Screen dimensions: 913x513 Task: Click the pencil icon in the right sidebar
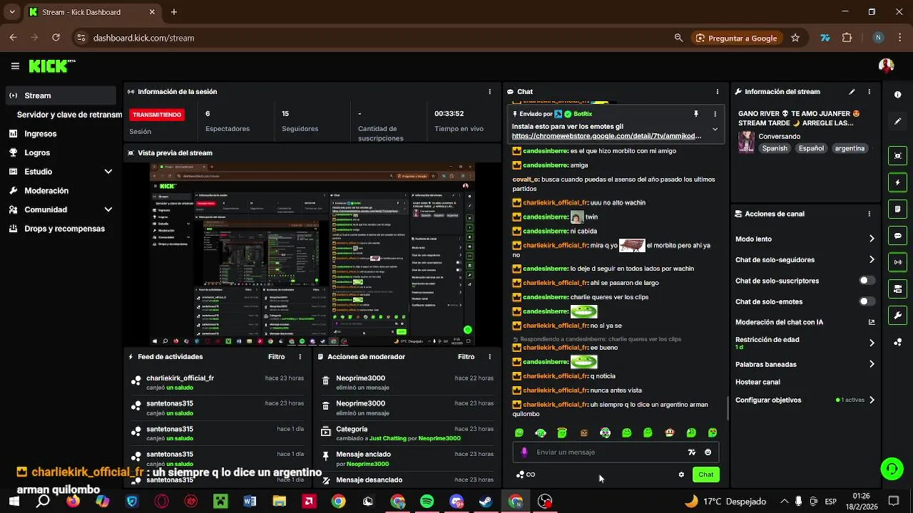coord(897,121)
